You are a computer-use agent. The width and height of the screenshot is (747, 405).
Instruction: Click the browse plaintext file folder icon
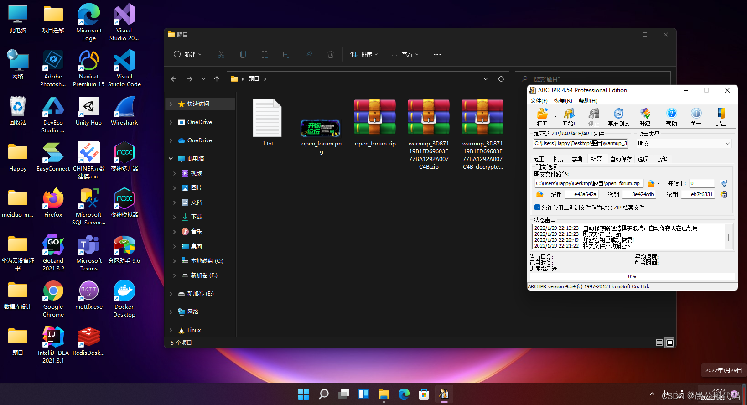[651, 183]
